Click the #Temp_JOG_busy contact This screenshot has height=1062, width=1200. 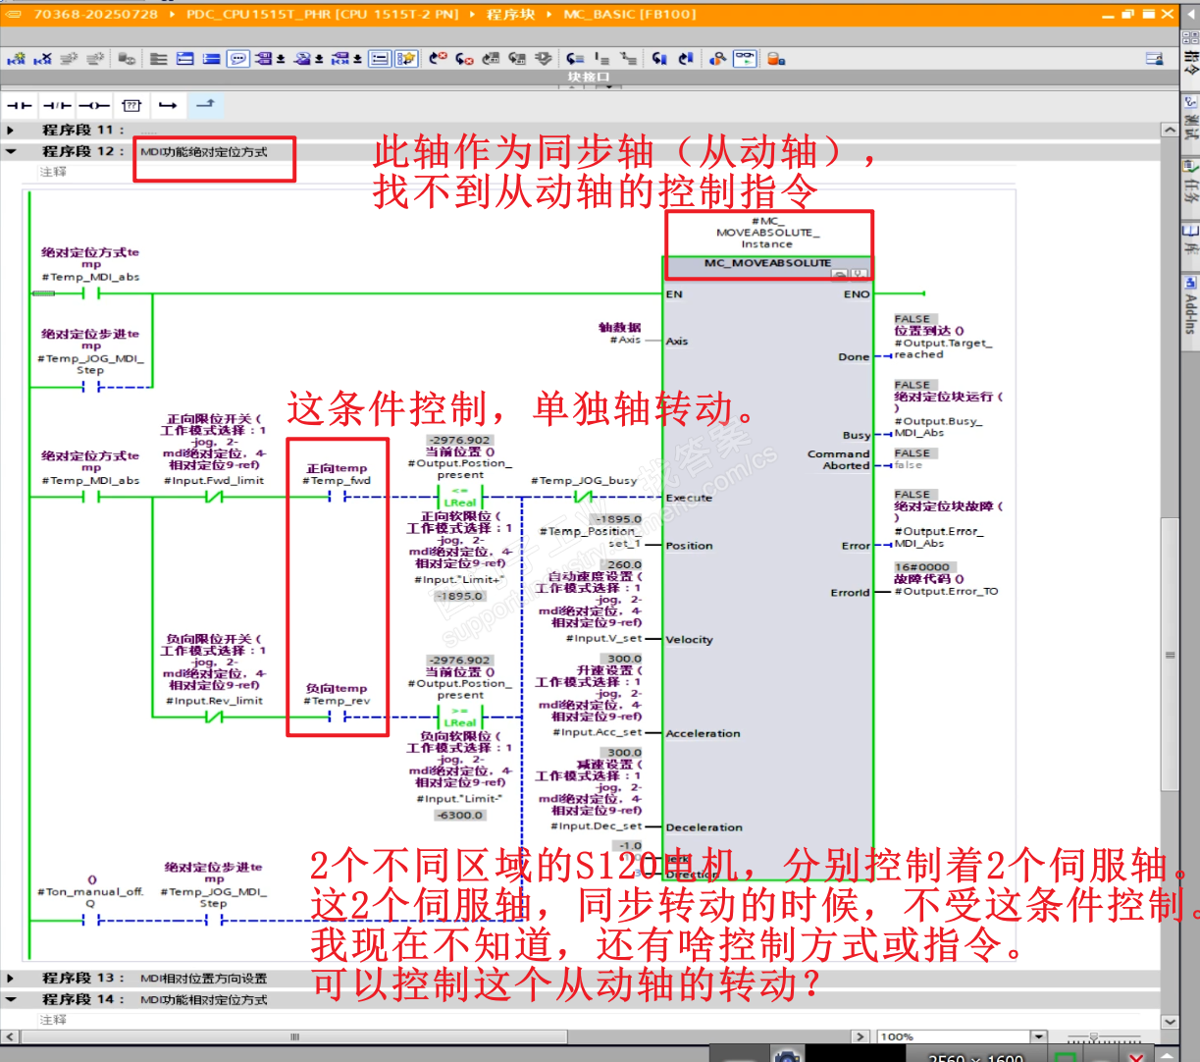(584, 498)
